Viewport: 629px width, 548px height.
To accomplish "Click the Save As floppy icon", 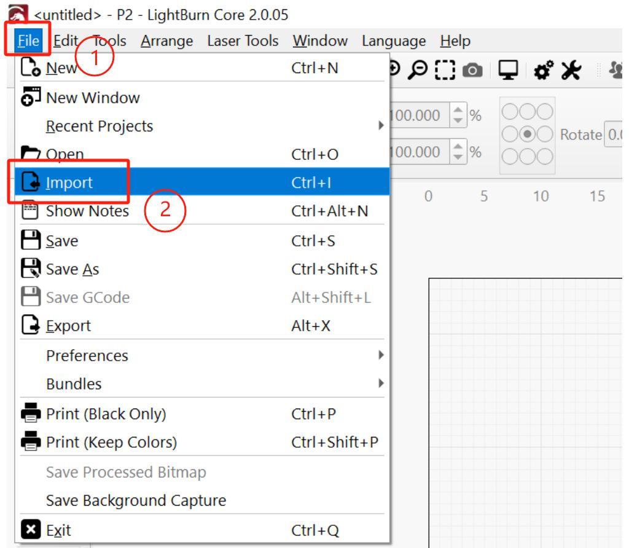I will pyautogui.click(x=31, y=268).
